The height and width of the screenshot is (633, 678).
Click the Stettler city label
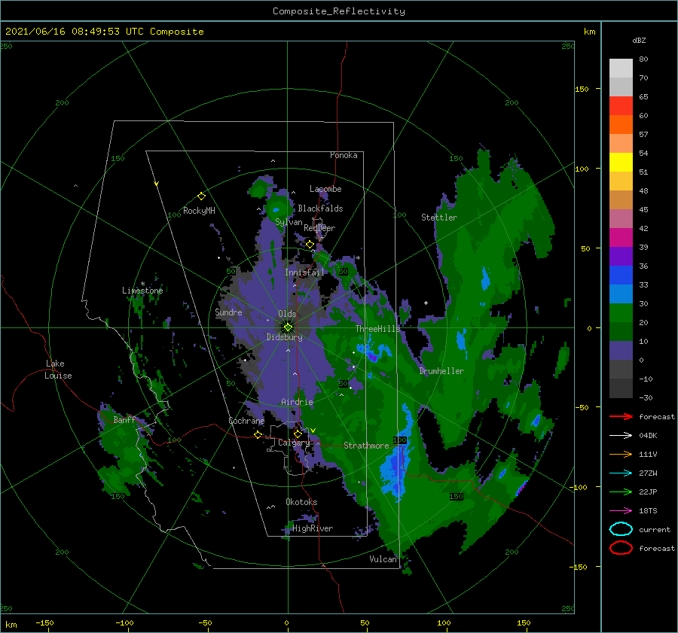tap(439, 218)
